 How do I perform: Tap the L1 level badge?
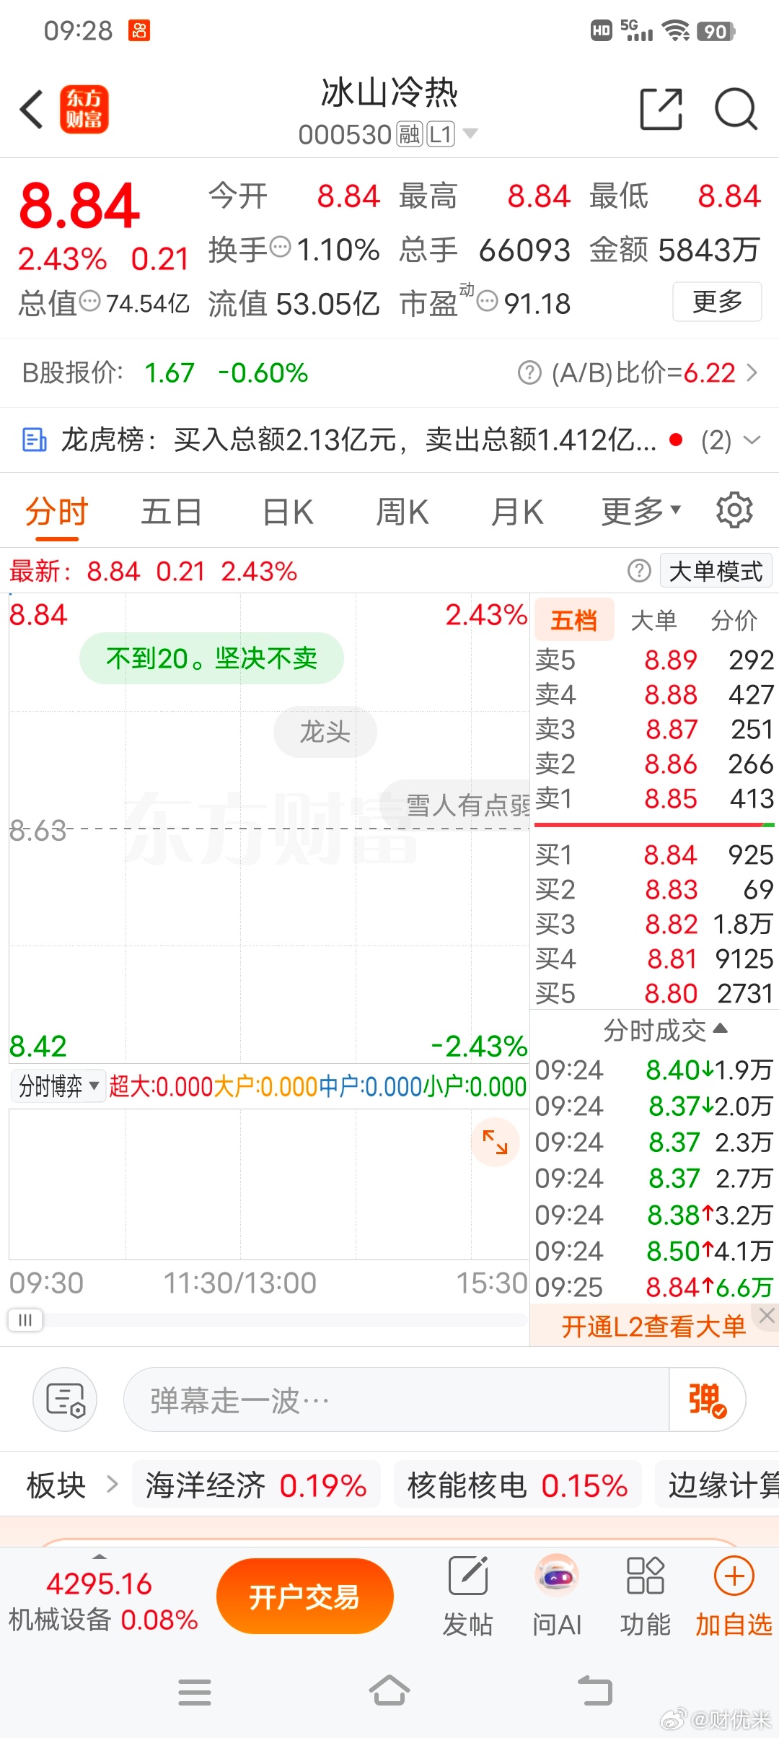[x=441, y=134]
